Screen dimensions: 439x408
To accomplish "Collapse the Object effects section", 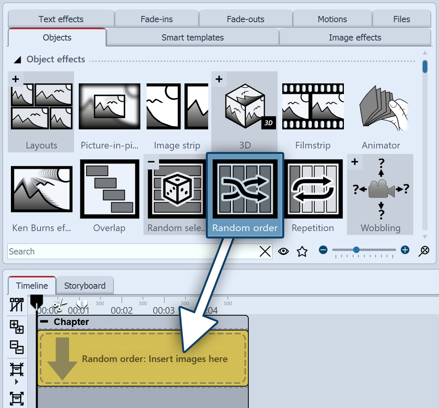I will tap(18, 60).
